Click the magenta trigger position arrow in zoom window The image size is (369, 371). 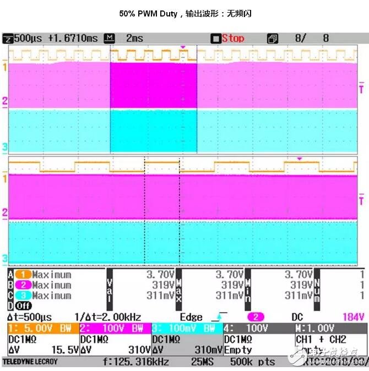pos(300,159)
